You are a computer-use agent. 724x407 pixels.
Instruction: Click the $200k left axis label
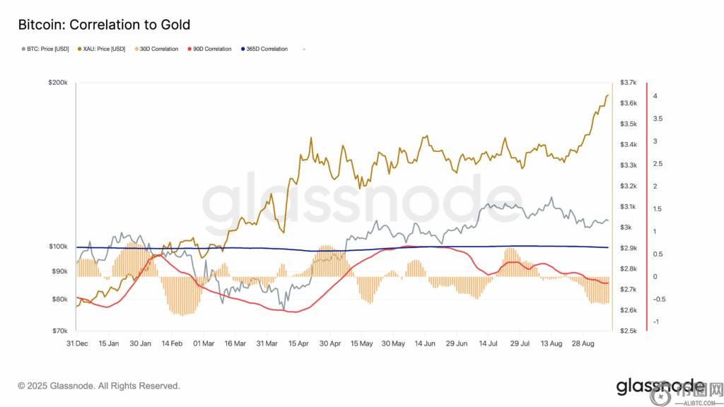coord(57,83)
